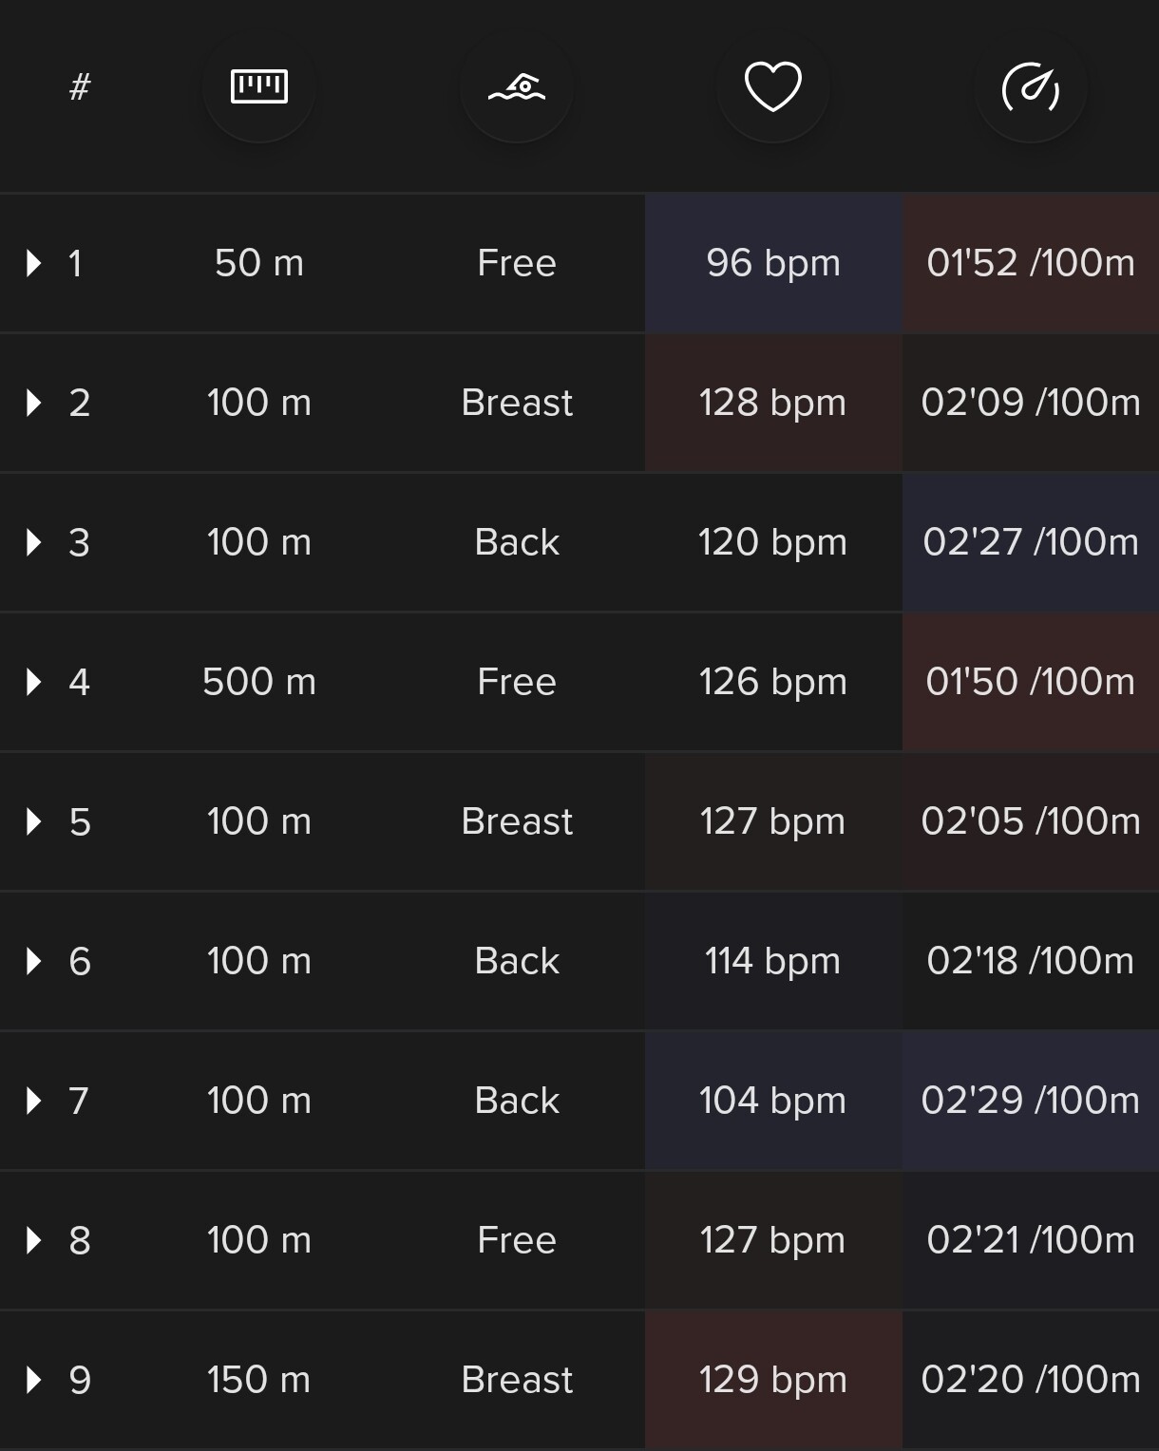Tap the heart rate column icon
The height and width of the screenshot is (1451, 1159).
pos(773,86)
